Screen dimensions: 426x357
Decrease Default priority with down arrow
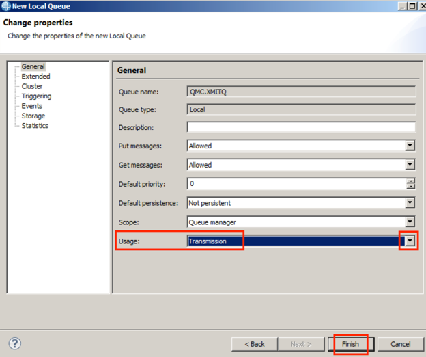click(x=411, y=187)
